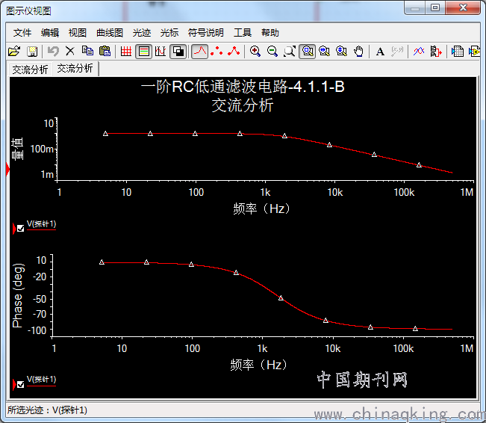486x423 pixels.
Task: Click the cut (X) toolbar icon
Action: tap(69, 52)
